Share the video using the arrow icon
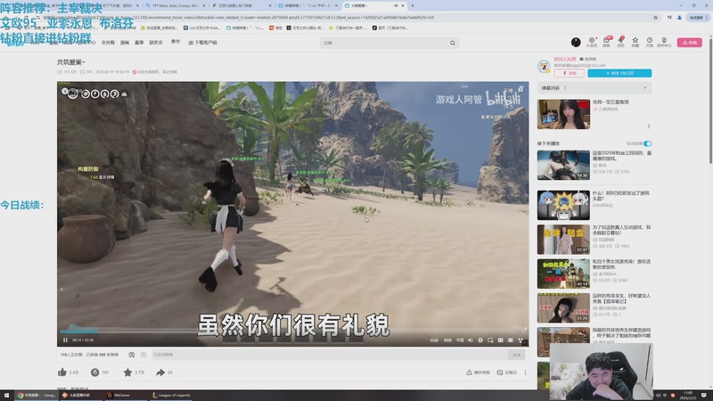This screenshot has height=401, width=713. tap(160, 372)
